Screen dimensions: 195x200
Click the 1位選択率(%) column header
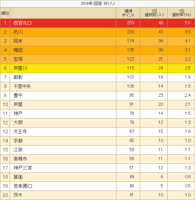181,13
